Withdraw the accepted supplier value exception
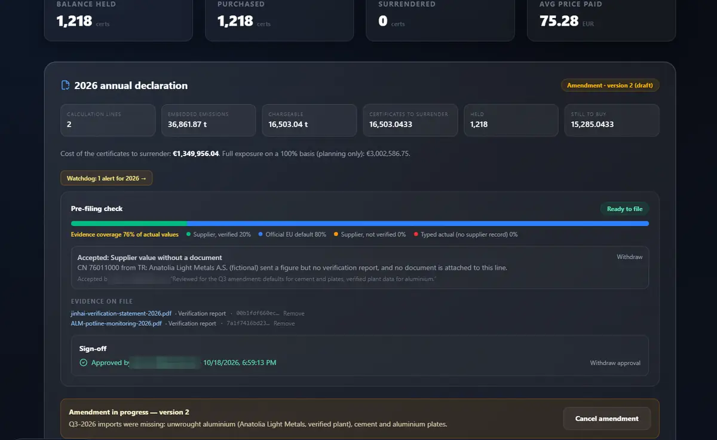The height and width of the screenshot is (440, 717). (630, 257)
